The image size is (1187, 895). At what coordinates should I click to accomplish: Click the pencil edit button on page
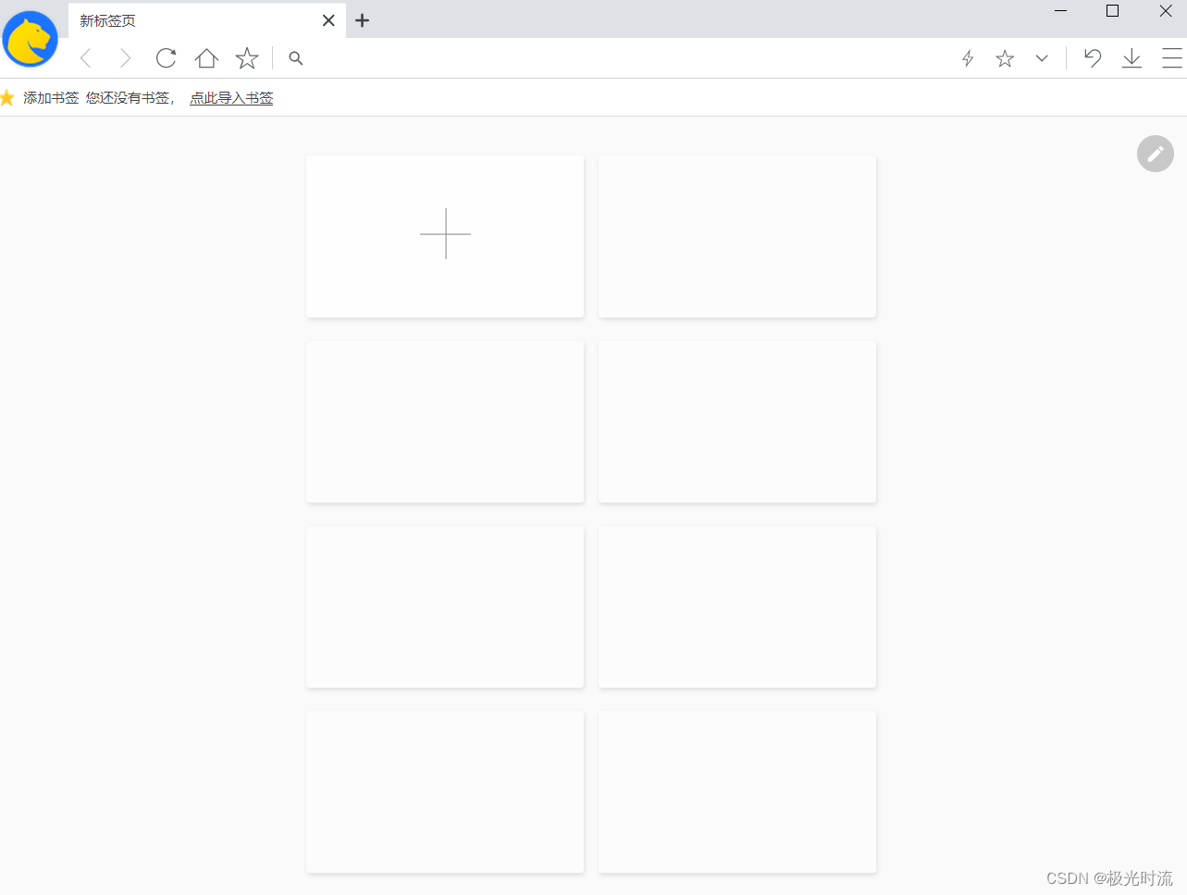pyautogui.click(x=1156, y=154)
